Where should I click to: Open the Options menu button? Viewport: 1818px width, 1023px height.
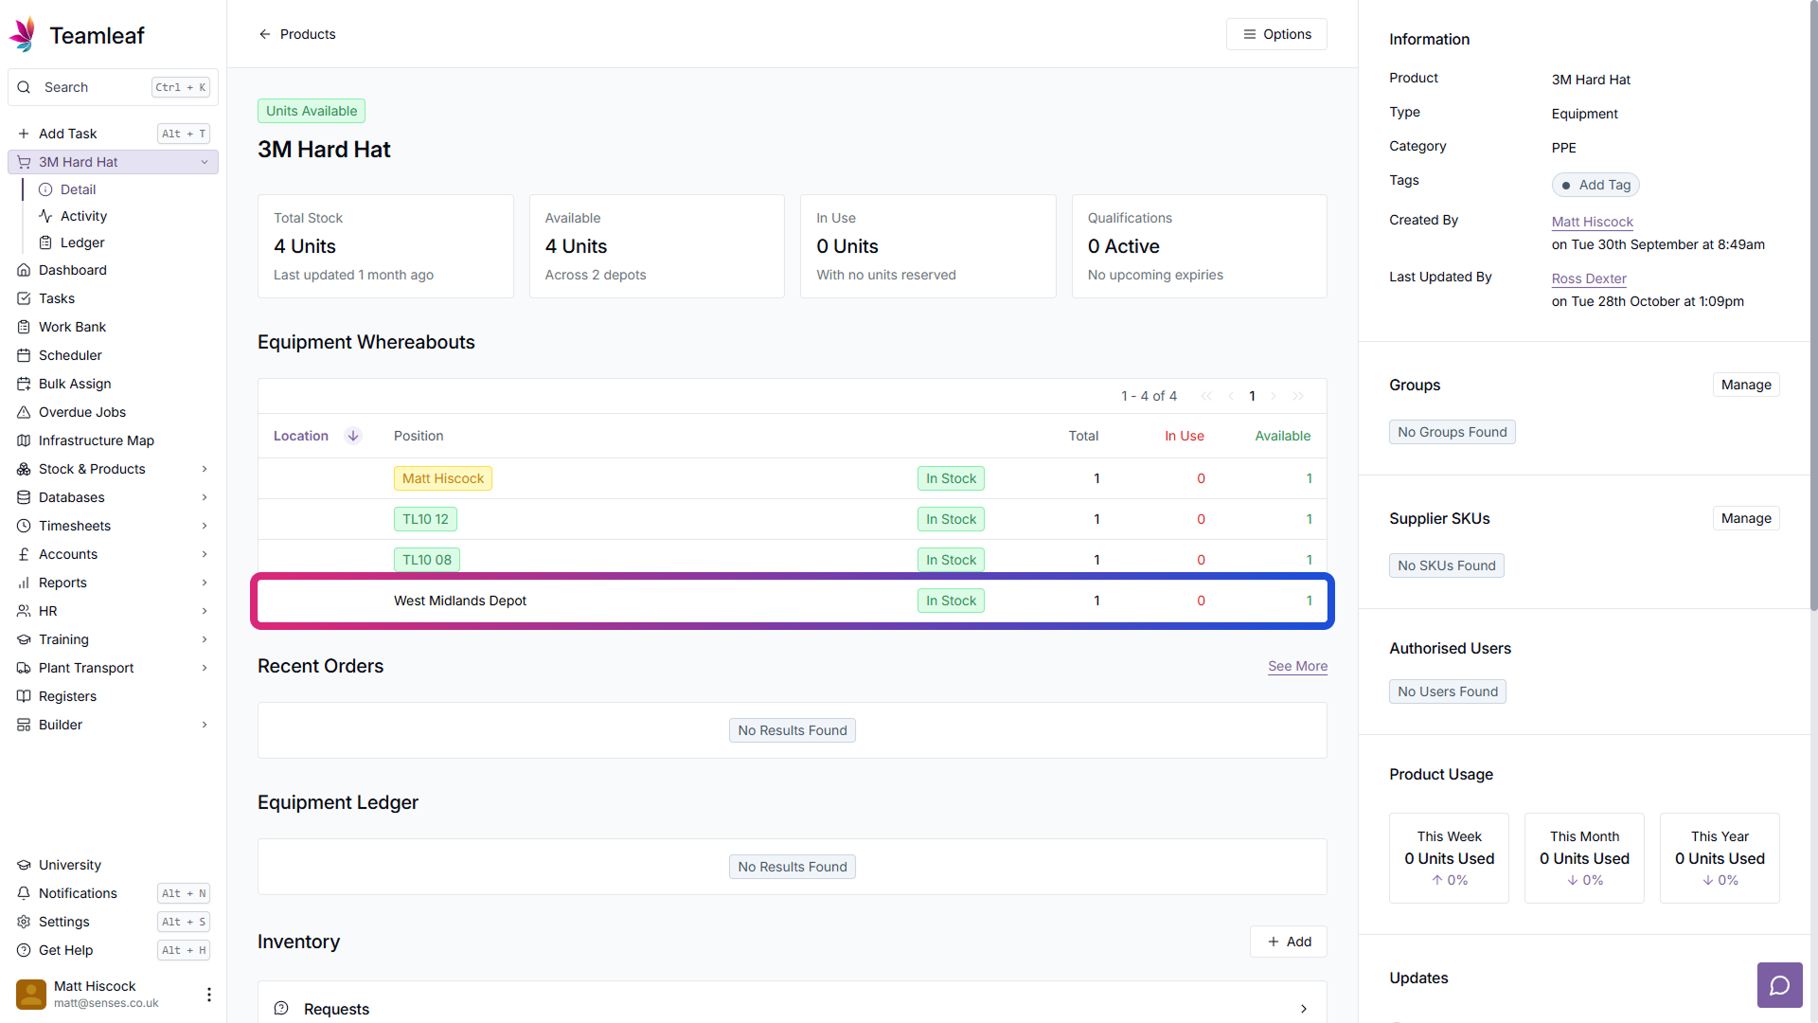coord(1276,34)
